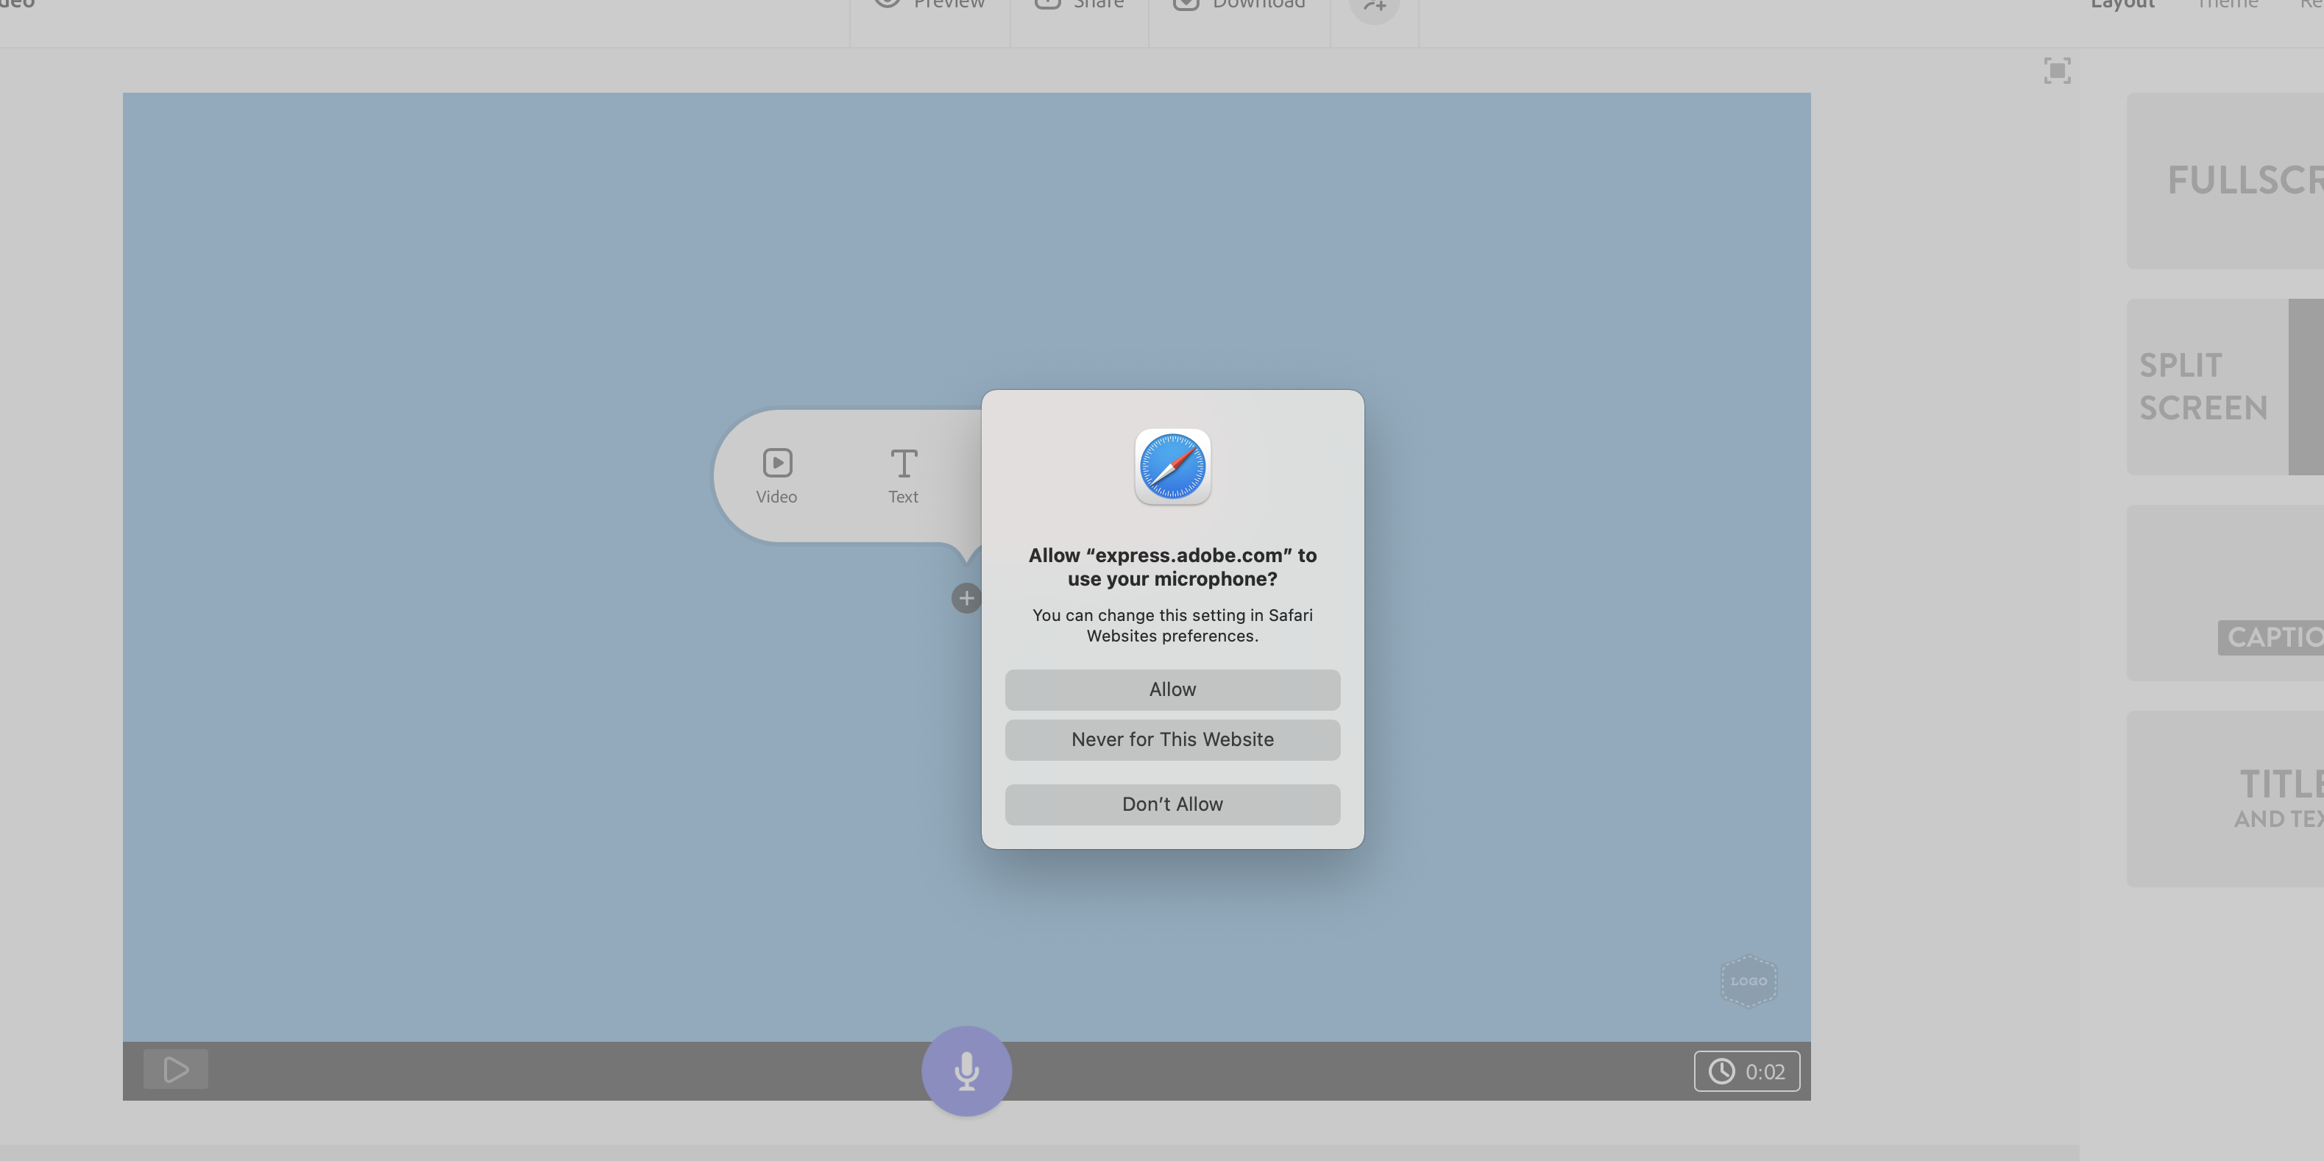
Task: Click the purple microphone record button
Action: pyautogui.click(x=966, y=1071)
